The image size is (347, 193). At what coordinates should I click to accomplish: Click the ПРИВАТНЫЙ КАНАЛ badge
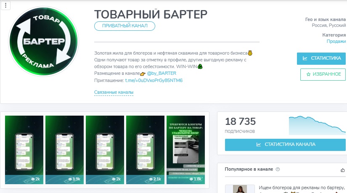[x=124, y=26]
